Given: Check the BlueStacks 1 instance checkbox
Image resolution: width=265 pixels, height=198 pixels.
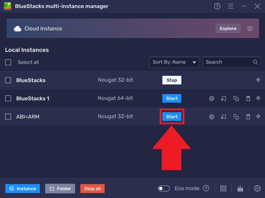Looking at the screenshot, I should (x=8, y=98).
